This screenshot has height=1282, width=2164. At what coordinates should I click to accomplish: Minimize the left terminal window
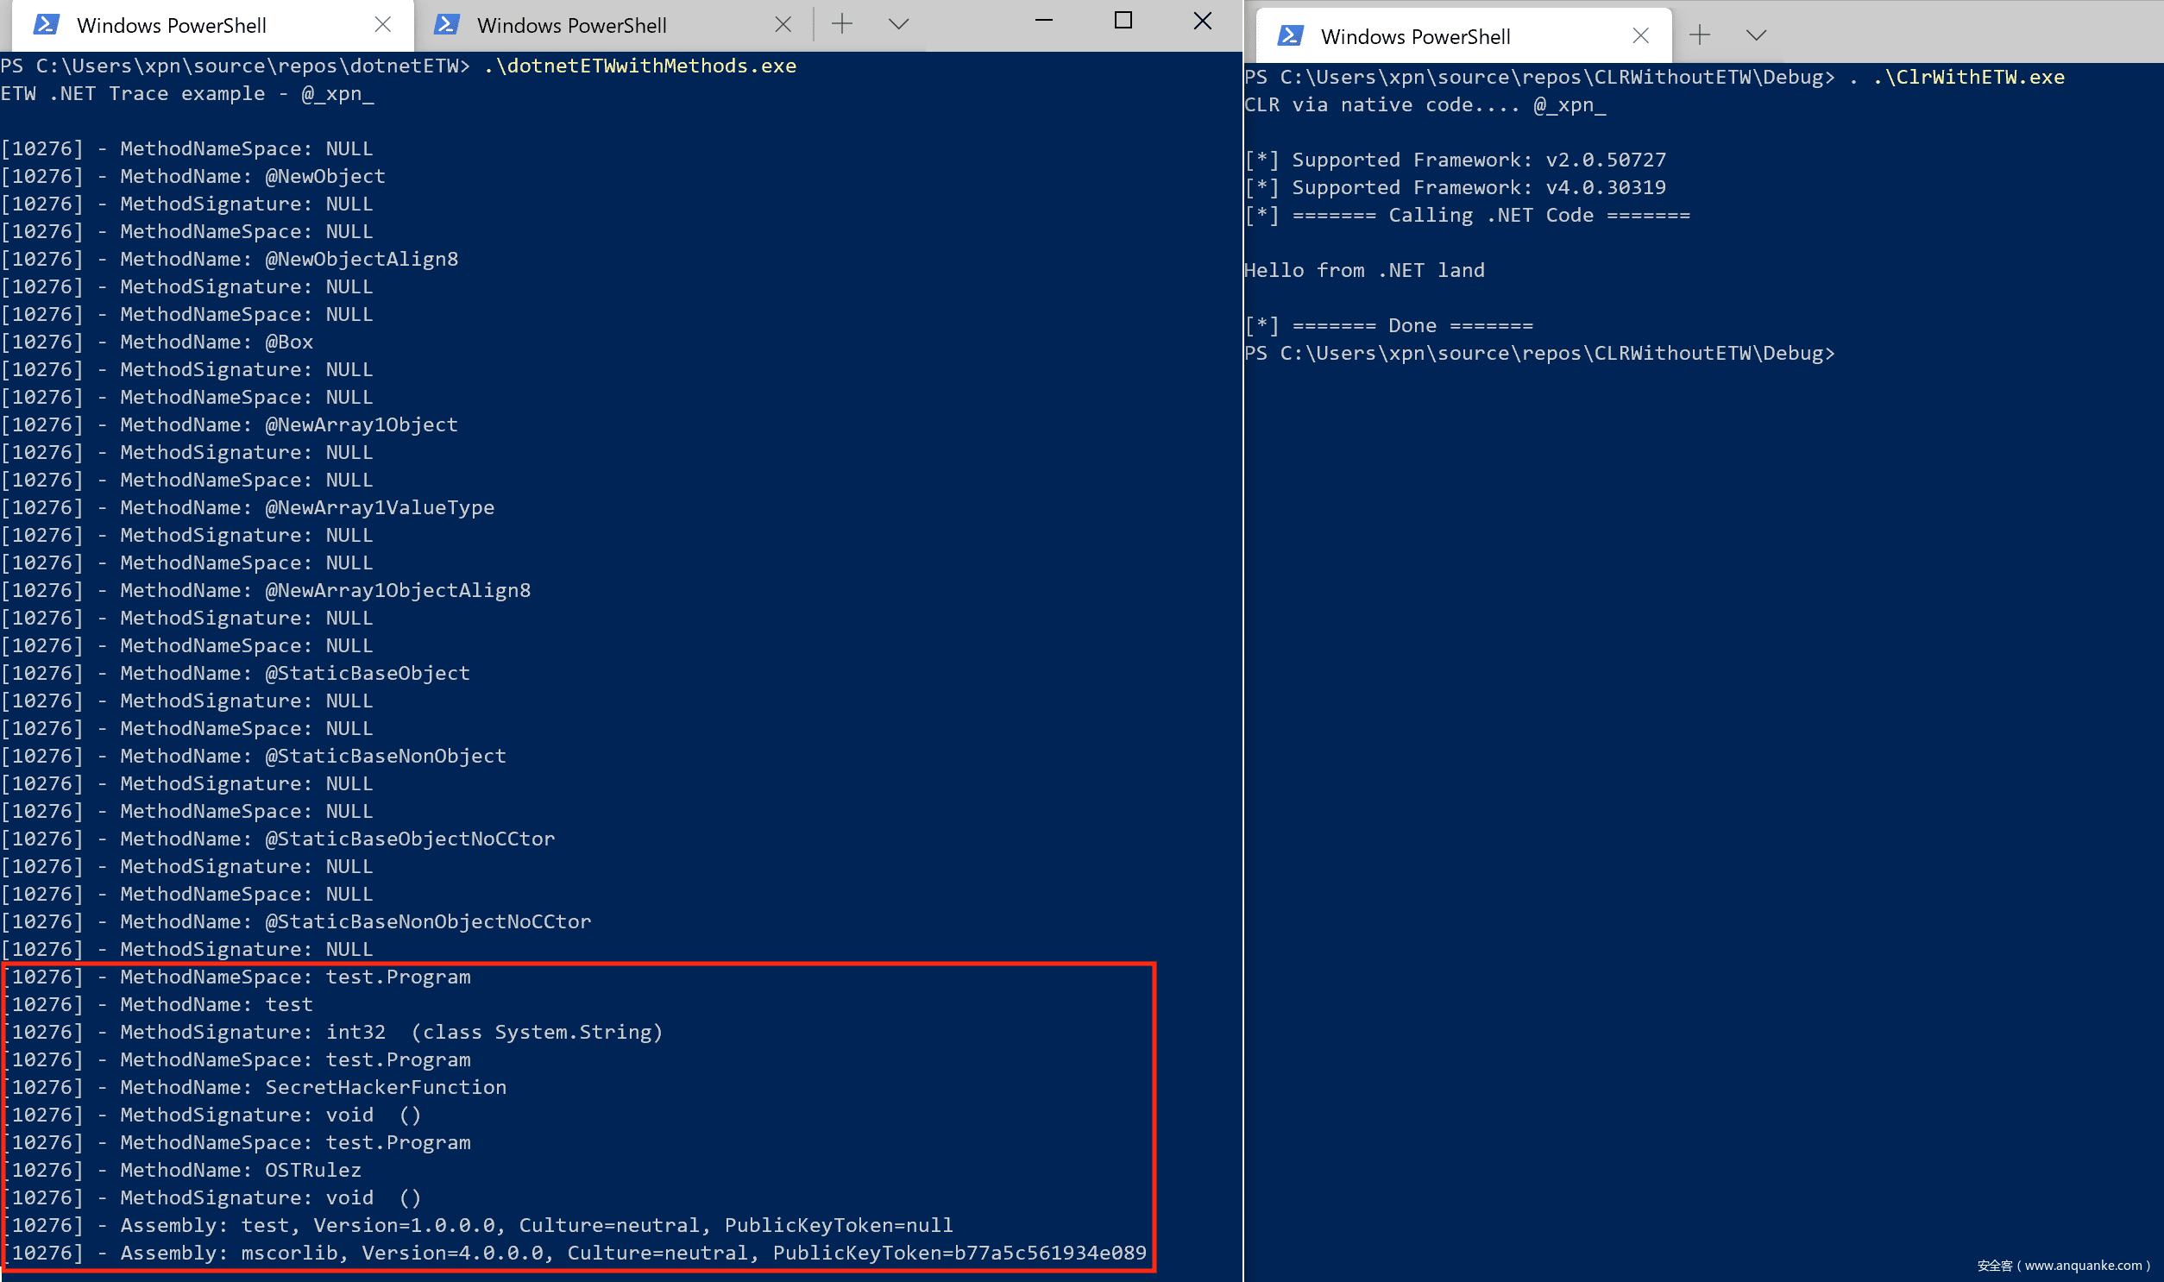[x=1043, y=21]
